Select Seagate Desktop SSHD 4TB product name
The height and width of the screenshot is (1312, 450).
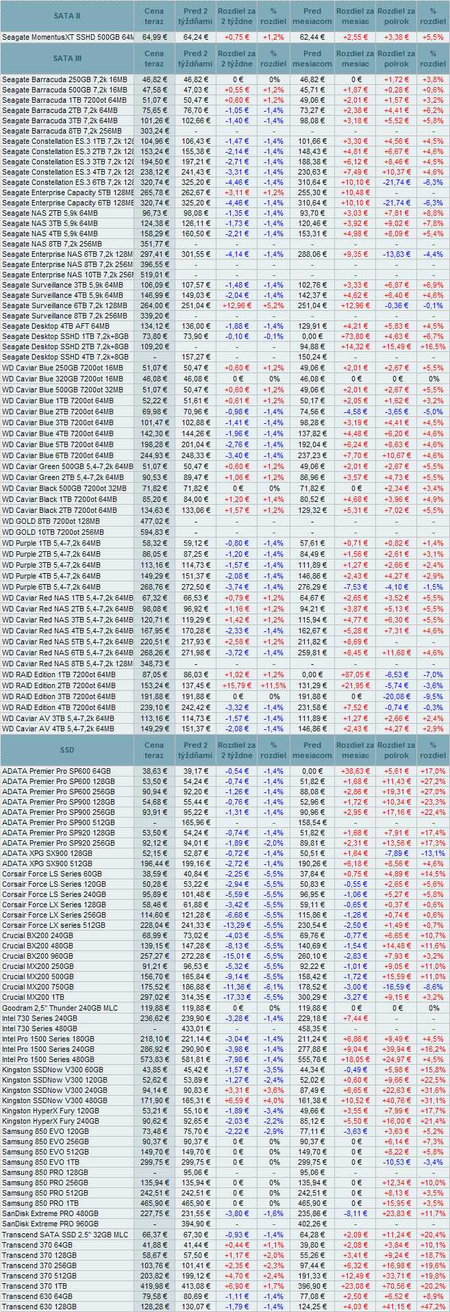(65, 357)
